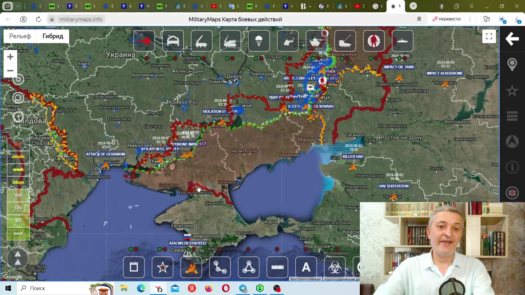
Task: Open the IMPACT OIL TANK event label
Action: (x=399, y=67)
